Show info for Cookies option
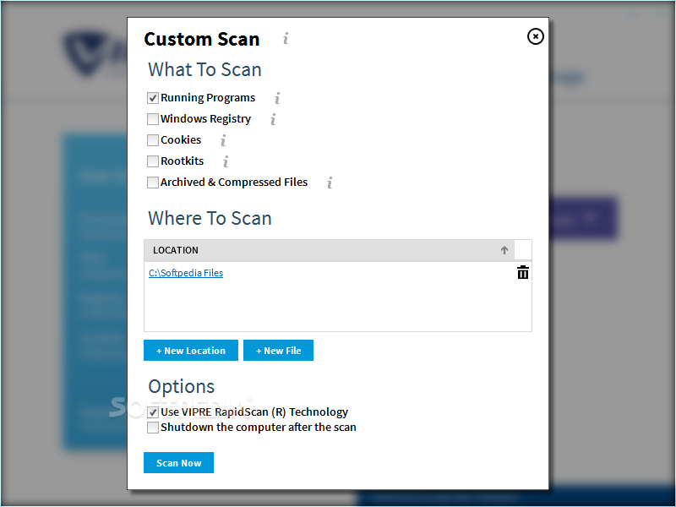The image size is (676, 507). [x=223, y=140]
